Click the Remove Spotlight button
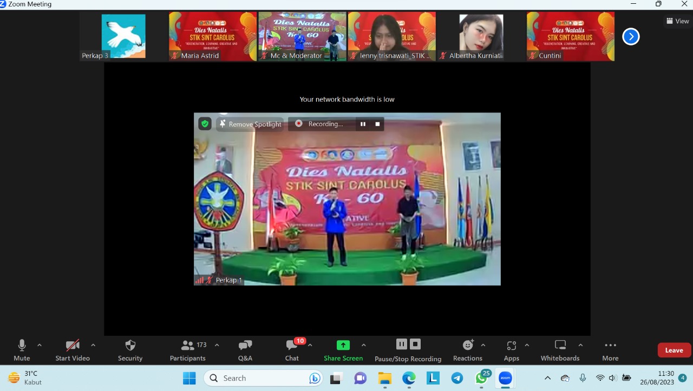The image size is (693, 391). click(250, 124)
